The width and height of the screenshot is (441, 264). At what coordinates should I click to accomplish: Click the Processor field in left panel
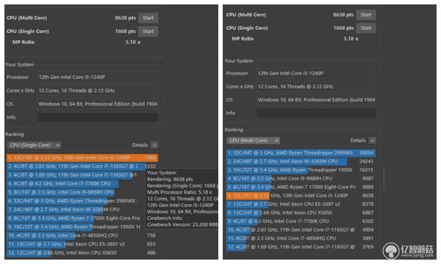pos(98,77)
